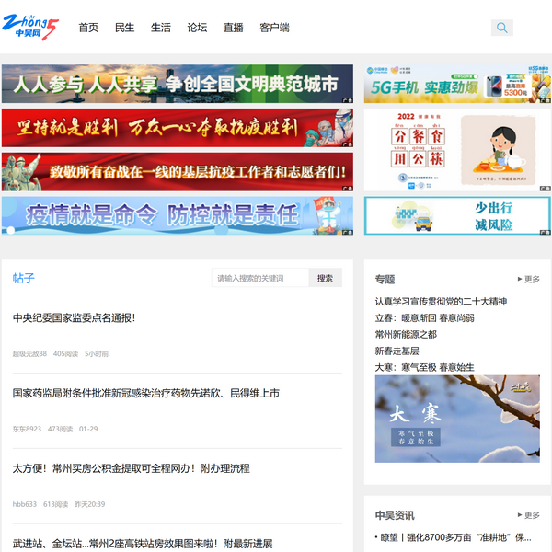
Task: Go to the 民生 section
Action: [x=124, y=28]
